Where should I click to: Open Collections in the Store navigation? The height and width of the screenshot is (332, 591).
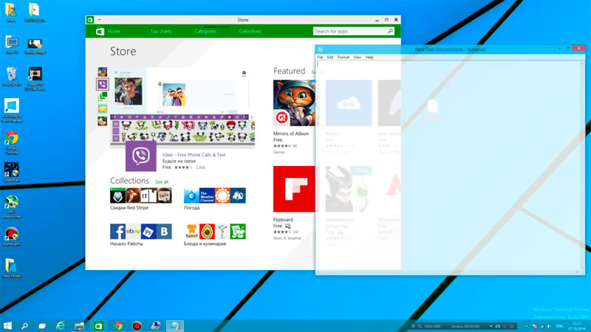tap(250, 31)
